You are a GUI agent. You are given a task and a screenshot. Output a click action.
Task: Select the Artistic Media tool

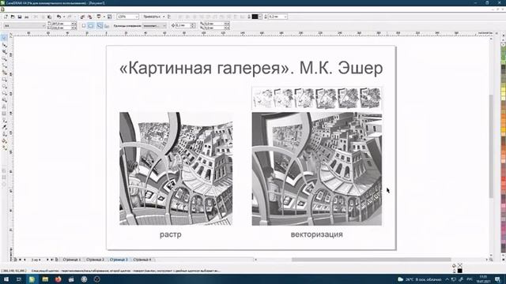[x=4, y=73]
